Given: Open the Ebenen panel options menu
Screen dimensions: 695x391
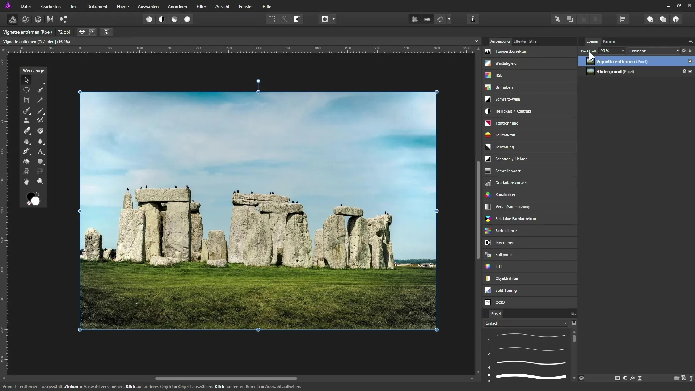Looking at the screenshot, I should point(690,41).
